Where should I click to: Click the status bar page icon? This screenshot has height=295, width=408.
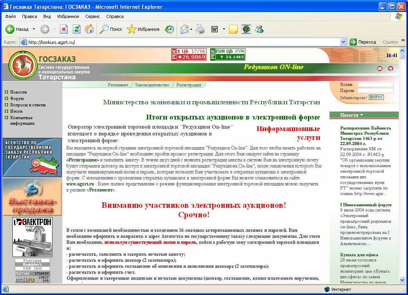pos(6,289)
